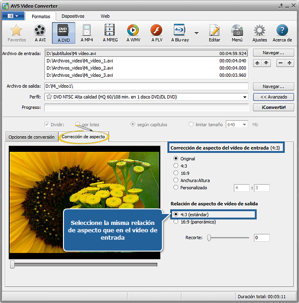Open Ajustes settings gear icon
Viewport: 299px width, 303px height.
click(259, 31)
